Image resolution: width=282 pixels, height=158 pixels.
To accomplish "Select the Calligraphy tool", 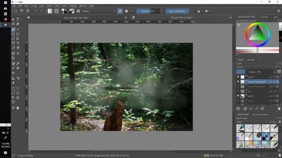I will pos(18,24).
